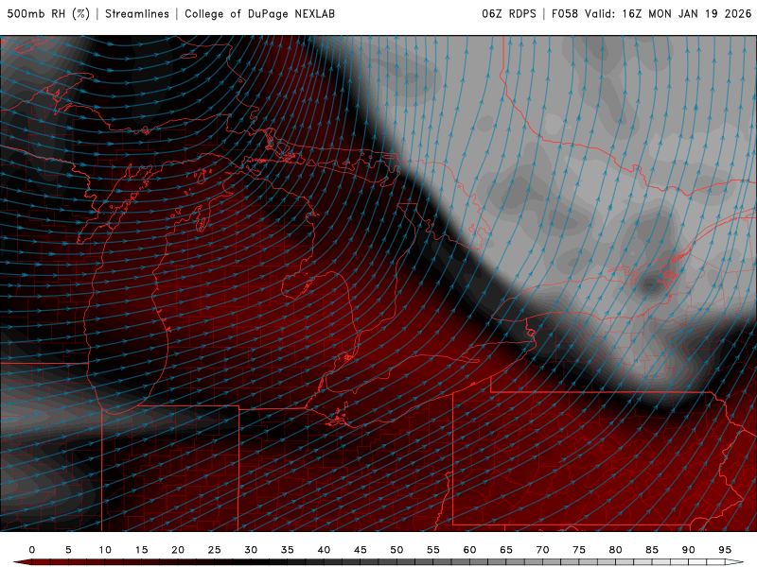Click the '5' color scale label
Image resolution: width=757 pixels, height=567 pixels.
tap(68, 550)
